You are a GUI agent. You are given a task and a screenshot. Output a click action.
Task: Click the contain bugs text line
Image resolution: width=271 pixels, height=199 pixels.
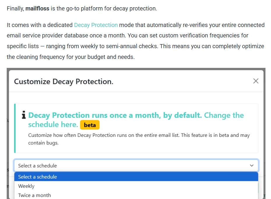coord(43,143)
